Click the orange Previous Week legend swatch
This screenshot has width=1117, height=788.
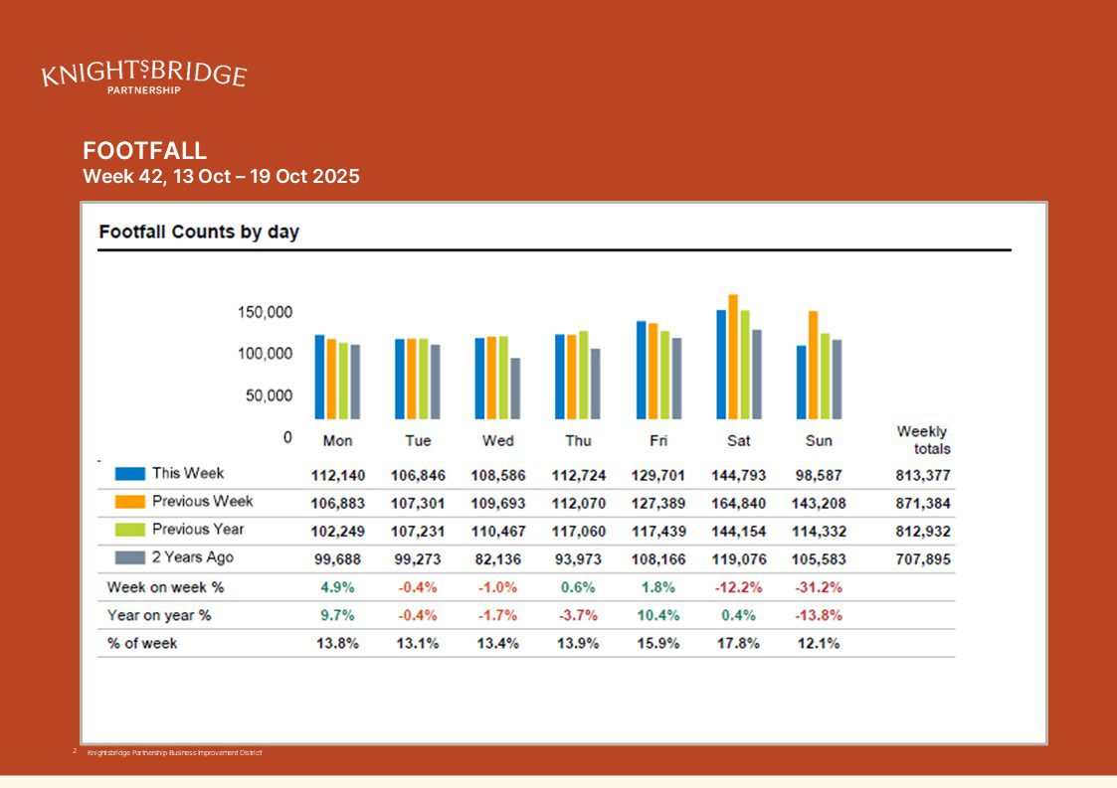(x=129, y=502)
